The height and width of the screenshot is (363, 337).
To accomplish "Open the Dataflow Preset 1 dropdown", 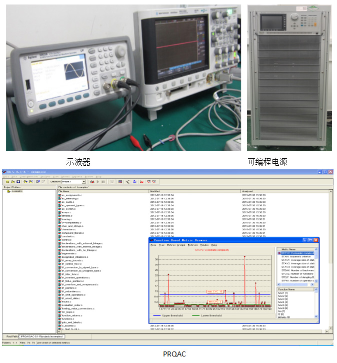I will (x=83, y=182).
